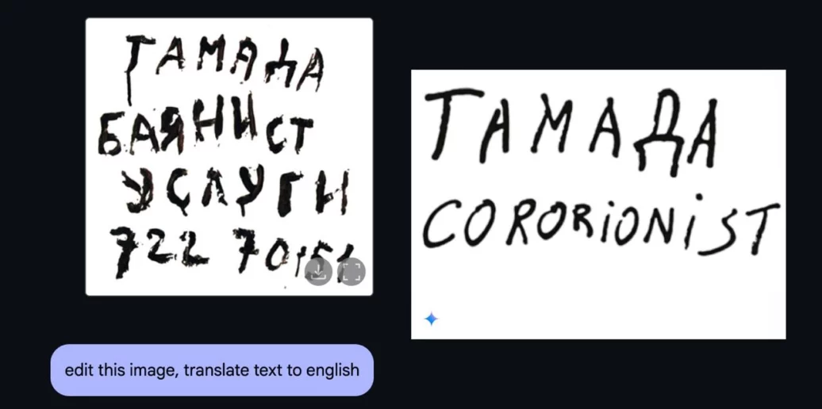The image size is (822, 409).
Task: Click the 'edit this image' prompt bubble
Action: point(212,369)
